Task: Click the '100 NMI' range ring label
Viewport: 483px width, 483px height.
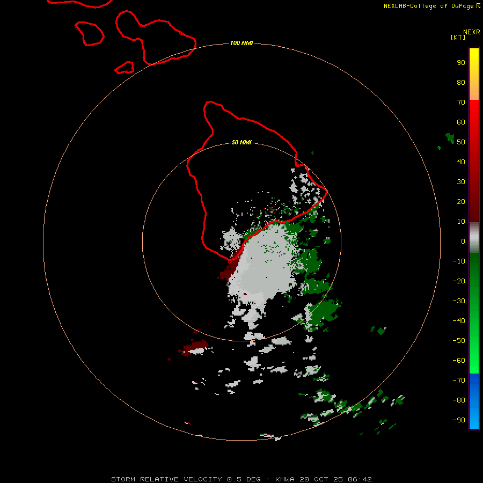Action: 241,43
